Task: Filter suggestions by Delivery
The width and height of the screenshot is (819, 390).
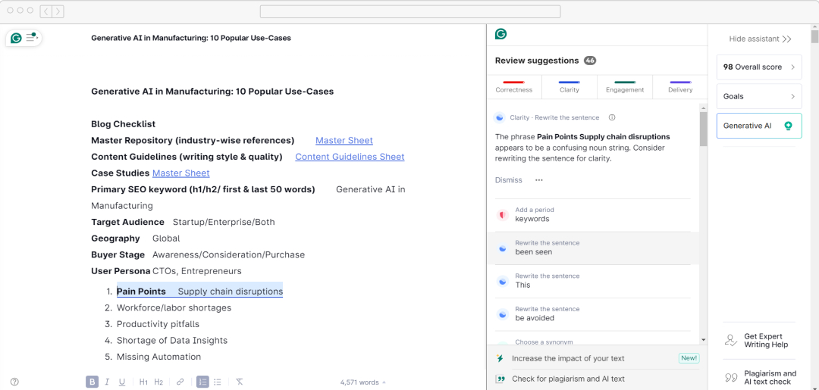Action: point(680,86)
